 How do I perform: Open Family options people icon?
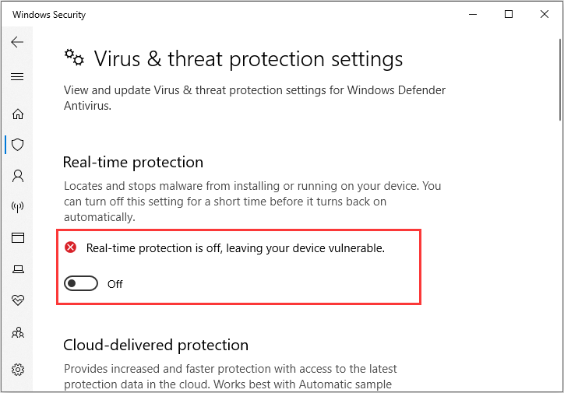pos(18,332)
